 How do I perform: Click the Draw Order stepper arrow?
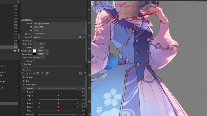click(45, 44)
